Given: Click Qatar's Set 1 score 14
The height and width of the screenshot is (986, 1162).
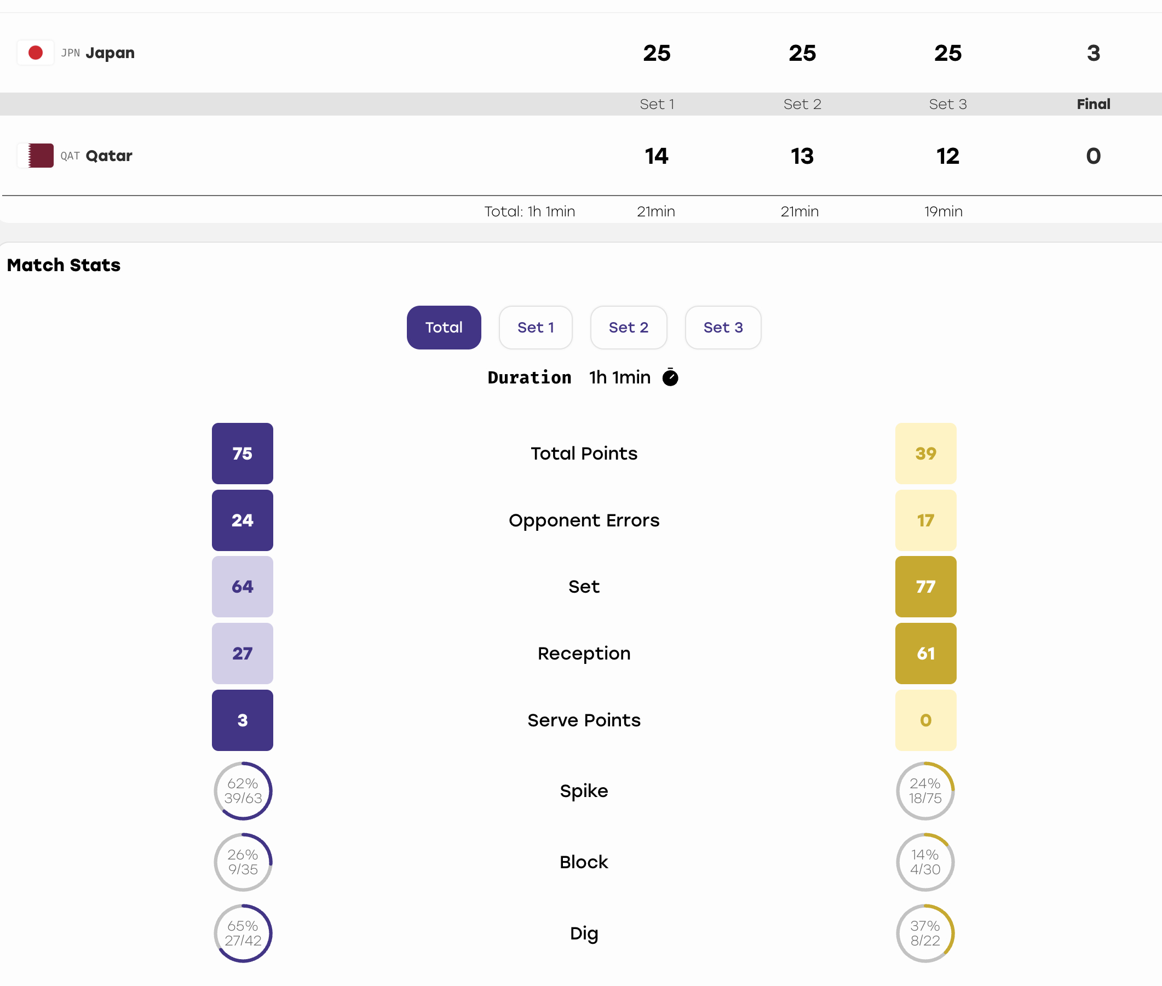Looking at the screenshot, I should pos(657,156).
